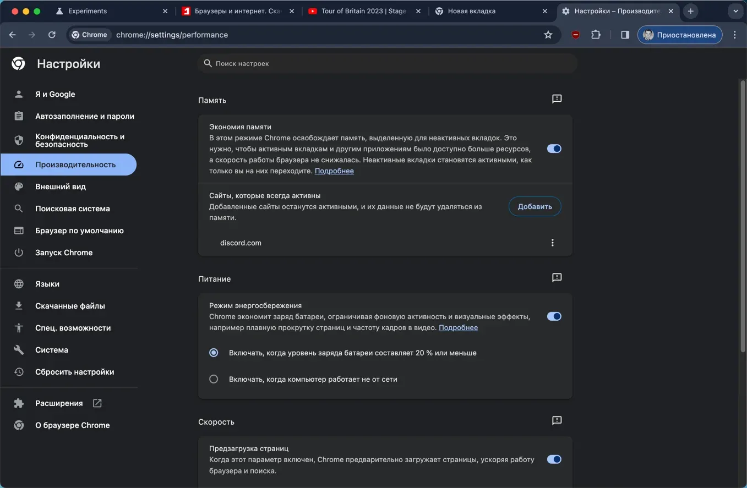Send feedback icon next to Память heading
747x488 pixels.
point(557,99)
